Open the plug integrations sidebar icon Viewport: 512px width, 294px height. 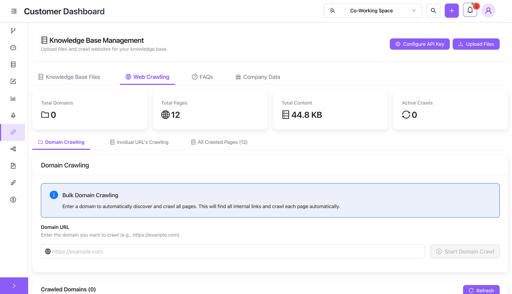[x=13, y=183]
